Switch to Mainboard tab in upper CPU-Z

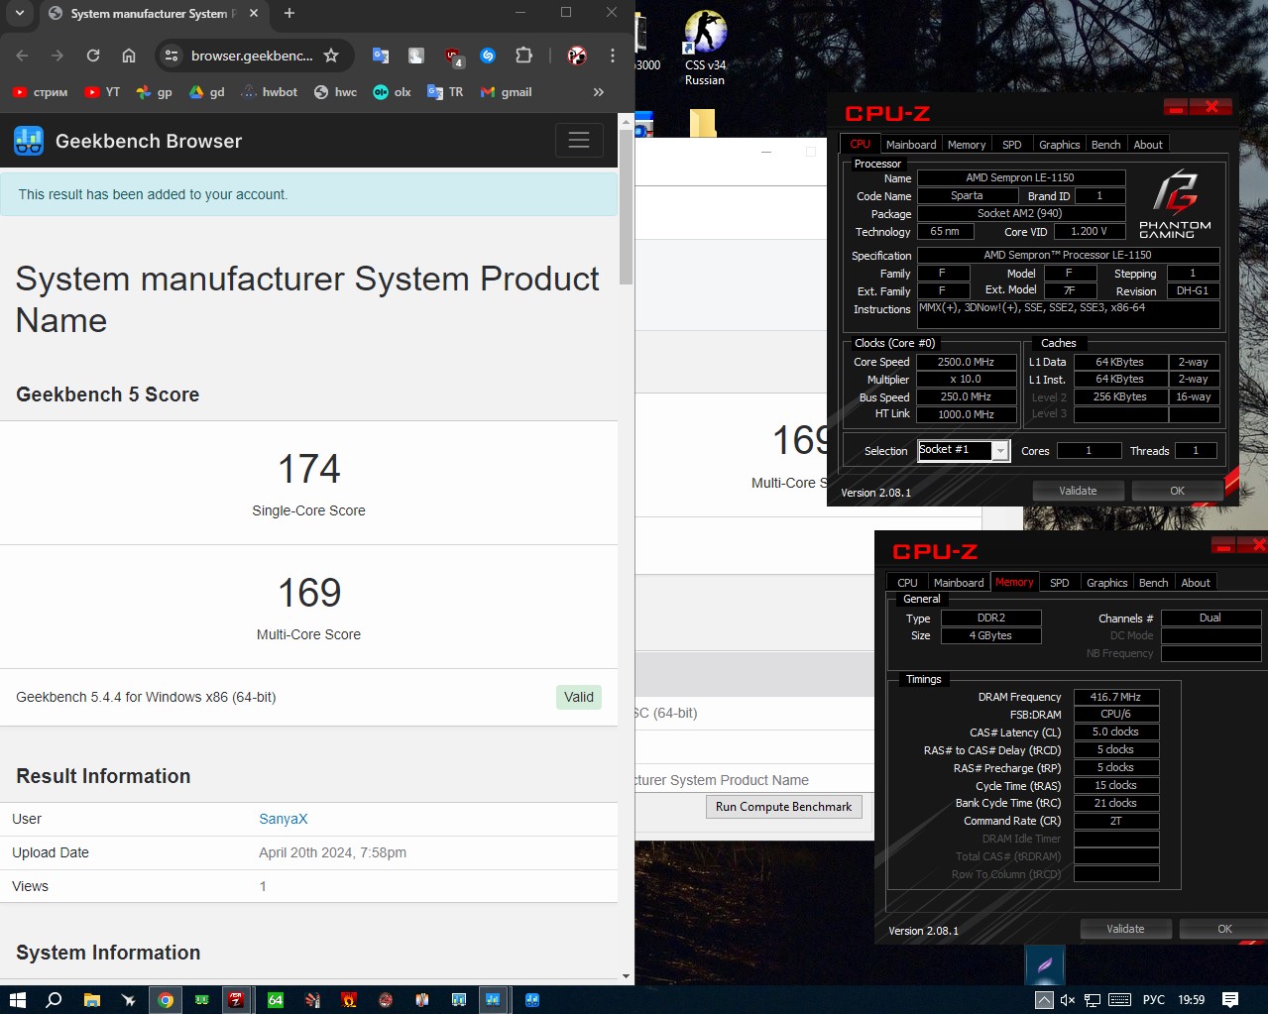[911, 145]
